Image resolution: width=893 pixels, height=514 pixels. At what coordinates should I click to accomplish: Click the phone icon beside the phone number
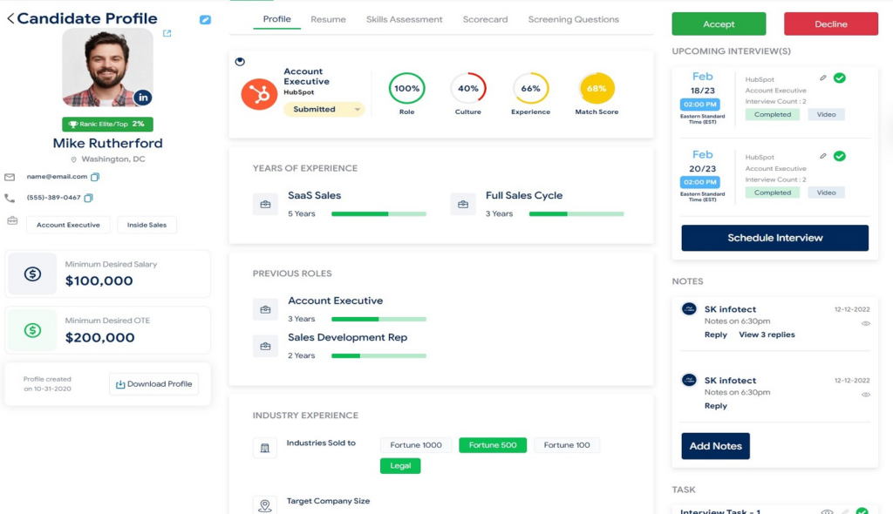10,198
